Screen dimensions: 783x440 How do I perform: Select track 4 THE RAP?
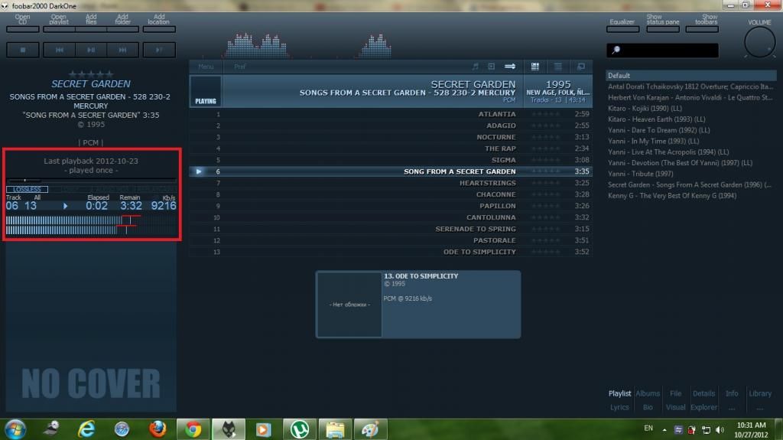coord(391,148)
